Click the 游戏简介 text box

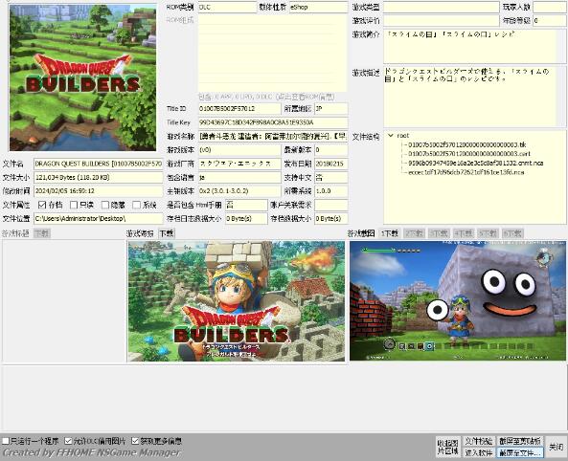point(474,46)
